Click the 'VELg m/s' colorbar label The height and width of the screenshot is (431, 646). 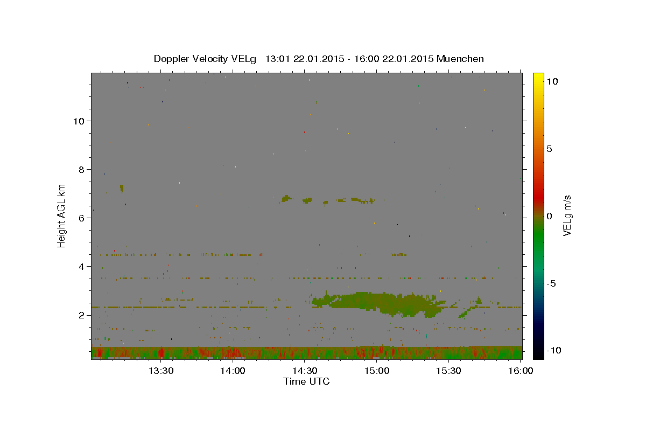[567, 215]
